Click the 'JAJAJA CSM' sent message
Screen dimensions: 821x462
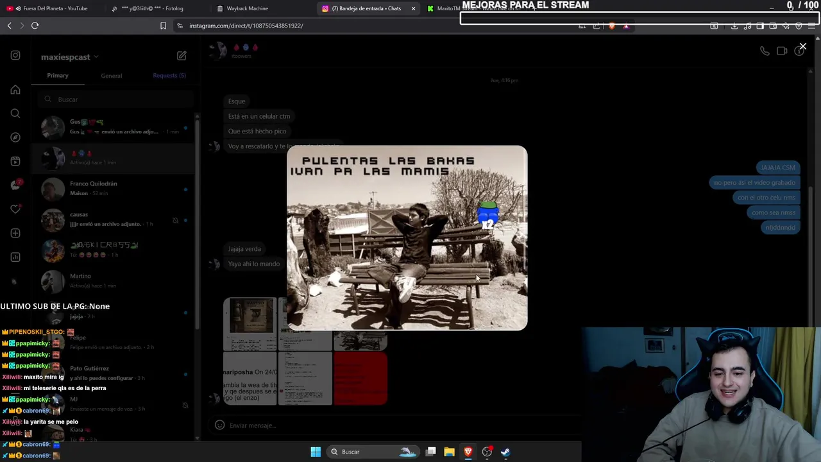tap(777, 167)
